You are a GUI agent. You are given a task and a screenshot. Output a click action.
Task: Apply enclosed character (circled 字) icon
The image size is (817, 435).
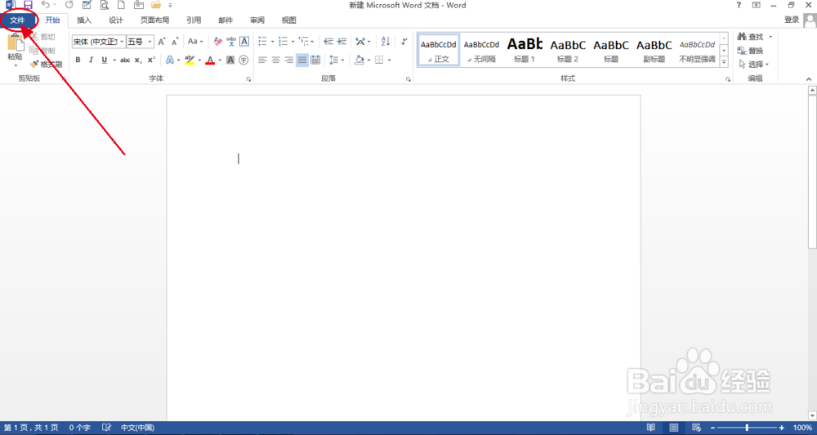pyautogui.click(x=243, y=60)
